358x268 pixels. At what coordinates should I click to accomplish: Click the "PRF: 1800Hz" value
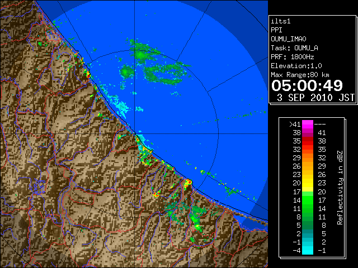tap(293, 57)
